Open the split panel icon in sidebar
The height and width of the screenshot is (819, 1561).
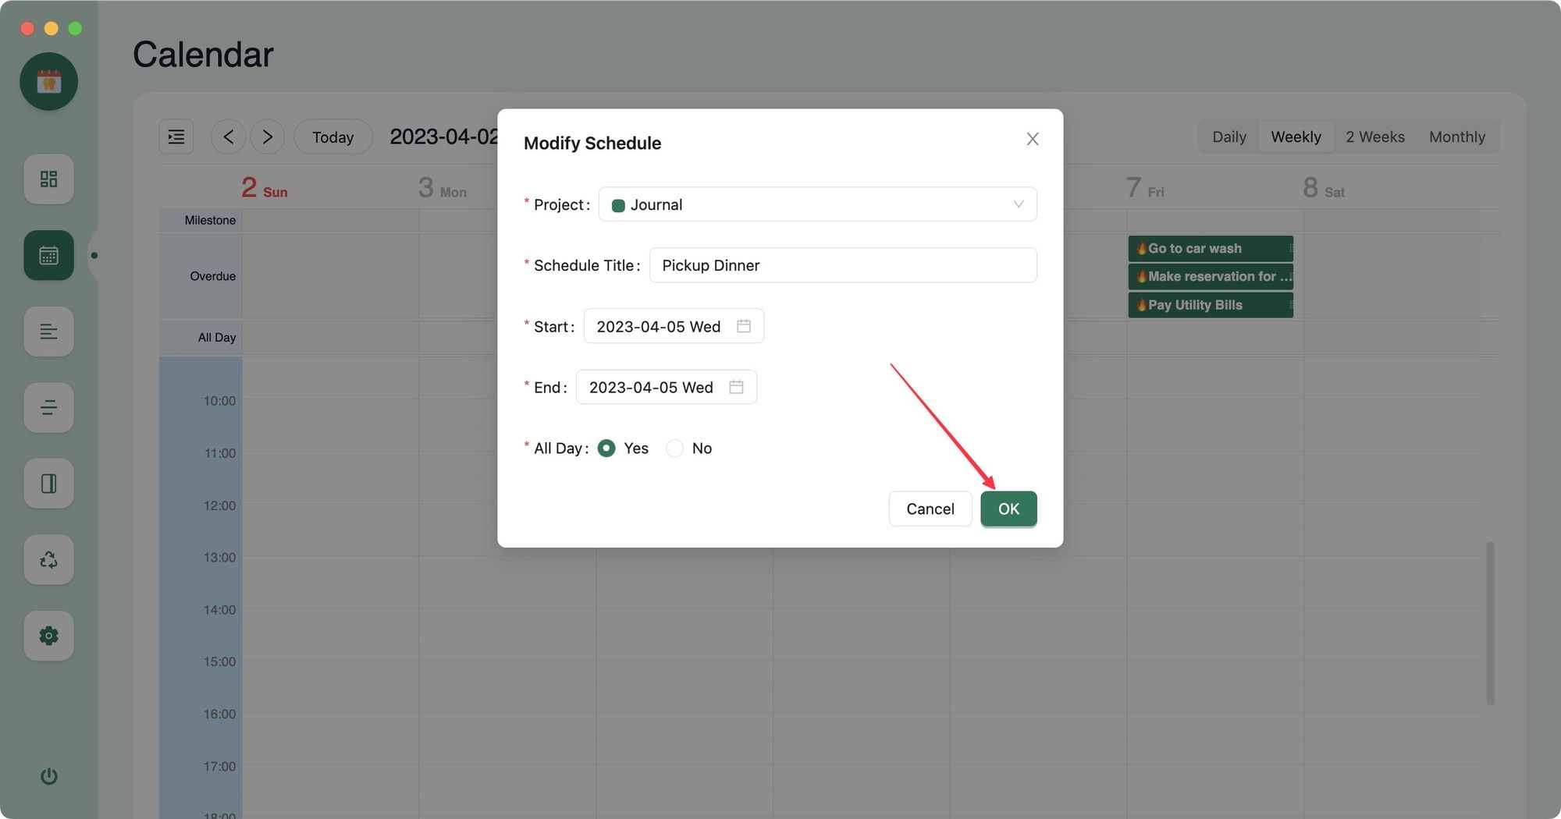(48, 484)
